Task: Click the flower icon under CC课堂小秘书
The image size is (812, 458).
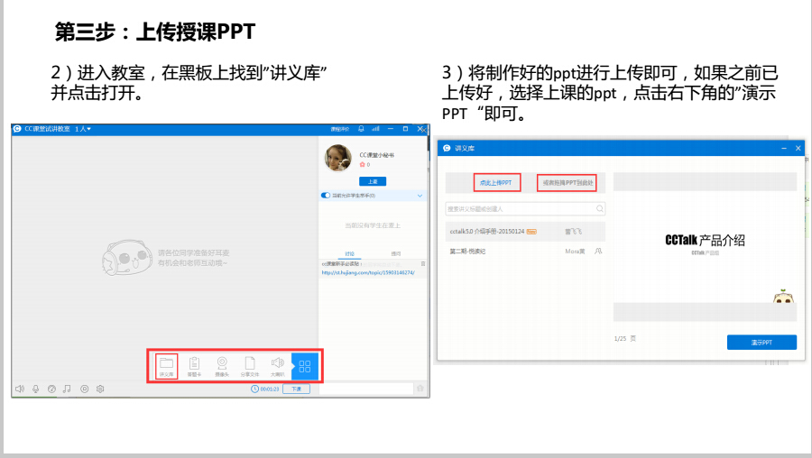Action: point(362,165)
